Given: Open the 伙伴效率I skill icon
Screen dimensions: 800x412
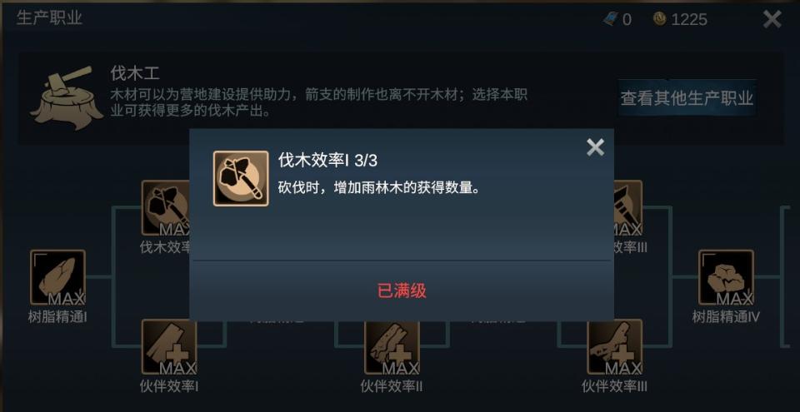Looking at the screenshot, I should pos(169,347).
